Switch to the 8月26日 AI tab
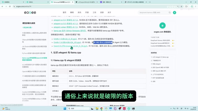 pos(136,2)
